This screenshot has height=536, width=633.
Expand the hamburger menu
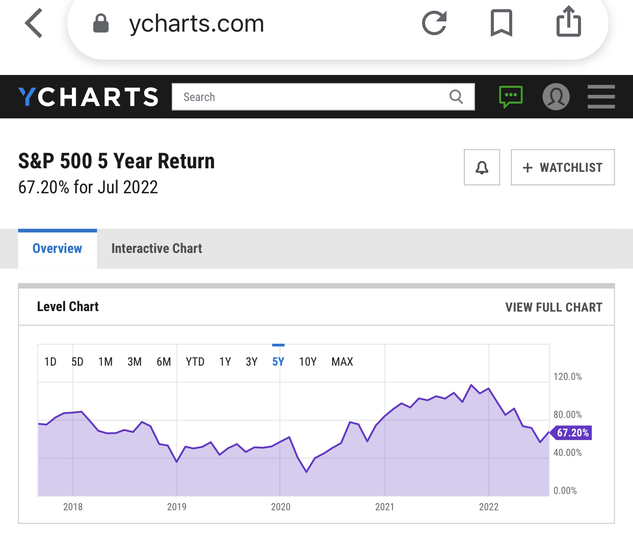(x=601, y=97)
